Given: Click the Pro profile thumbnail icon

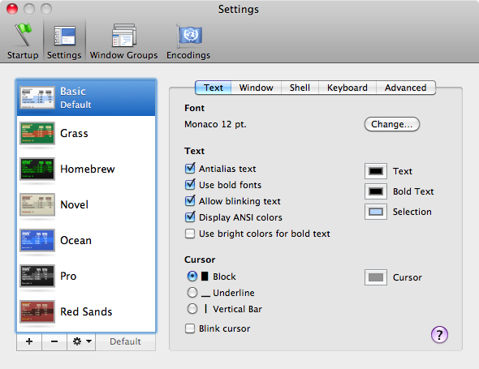Looking at the screenshot, I should [x=37, y=276].
